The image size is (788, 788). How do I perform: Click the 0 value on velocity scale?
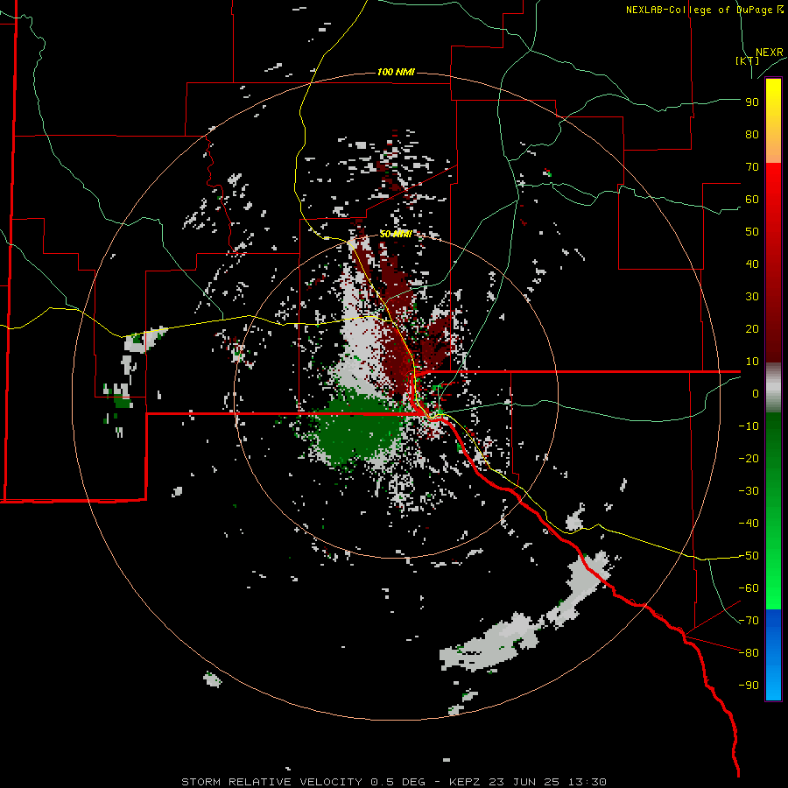click(x=756, y=393)
